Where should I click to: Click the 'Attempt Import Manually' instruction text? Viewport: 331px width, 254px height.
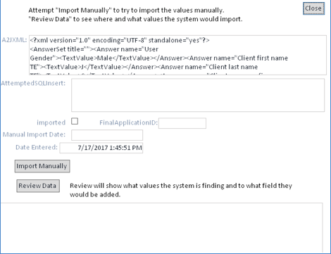pos(126,11)
